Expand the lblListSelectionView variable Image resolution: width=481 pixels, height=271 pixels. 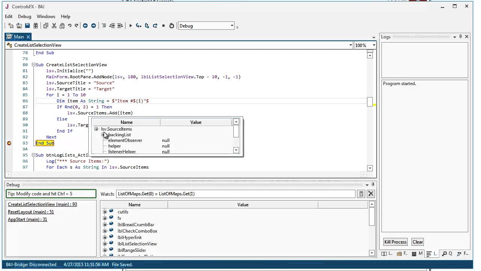105,244
